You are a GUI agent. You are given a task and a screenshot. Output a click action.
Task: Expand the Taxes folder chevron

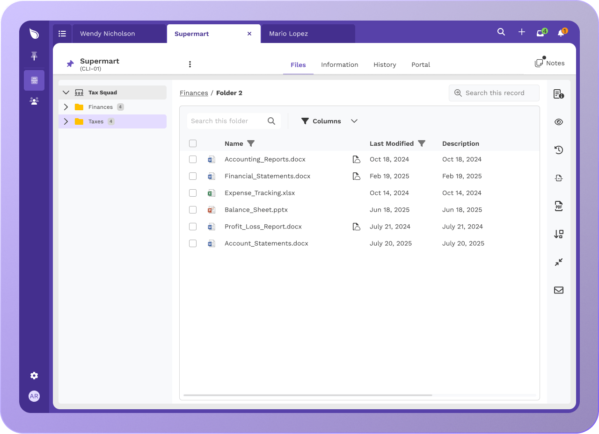[66, 121]
